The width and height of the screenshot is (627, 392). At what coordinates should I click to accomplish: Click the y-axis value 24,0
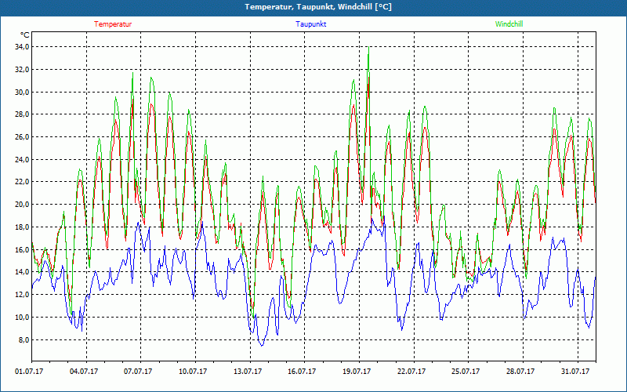click(22, 160)
